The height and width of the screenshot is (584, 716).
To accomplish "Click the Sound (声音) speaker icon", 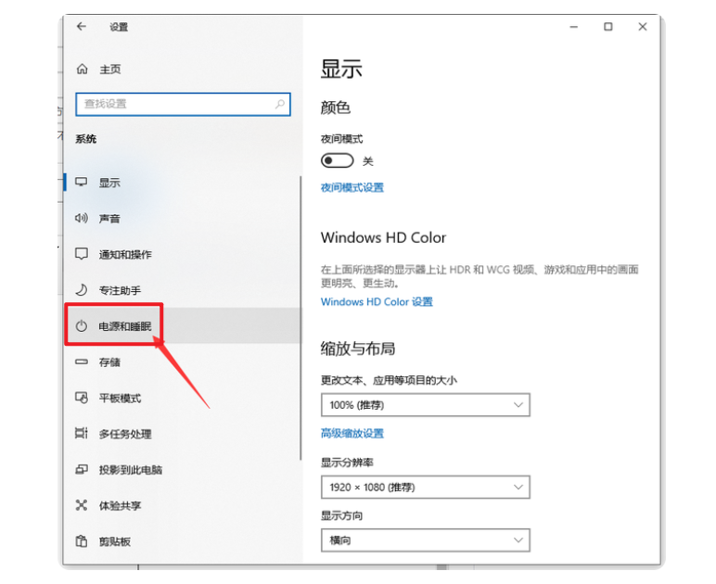I will point(82,219).
